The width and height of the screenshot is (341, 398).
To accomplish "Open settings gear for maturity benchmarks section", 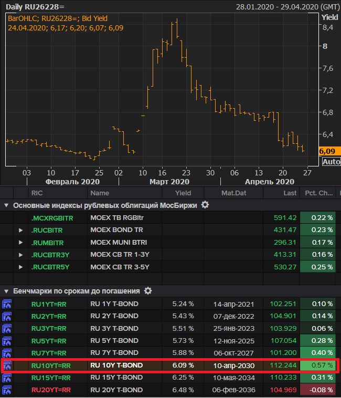I will pyautogui.click(x=148, y=290).
